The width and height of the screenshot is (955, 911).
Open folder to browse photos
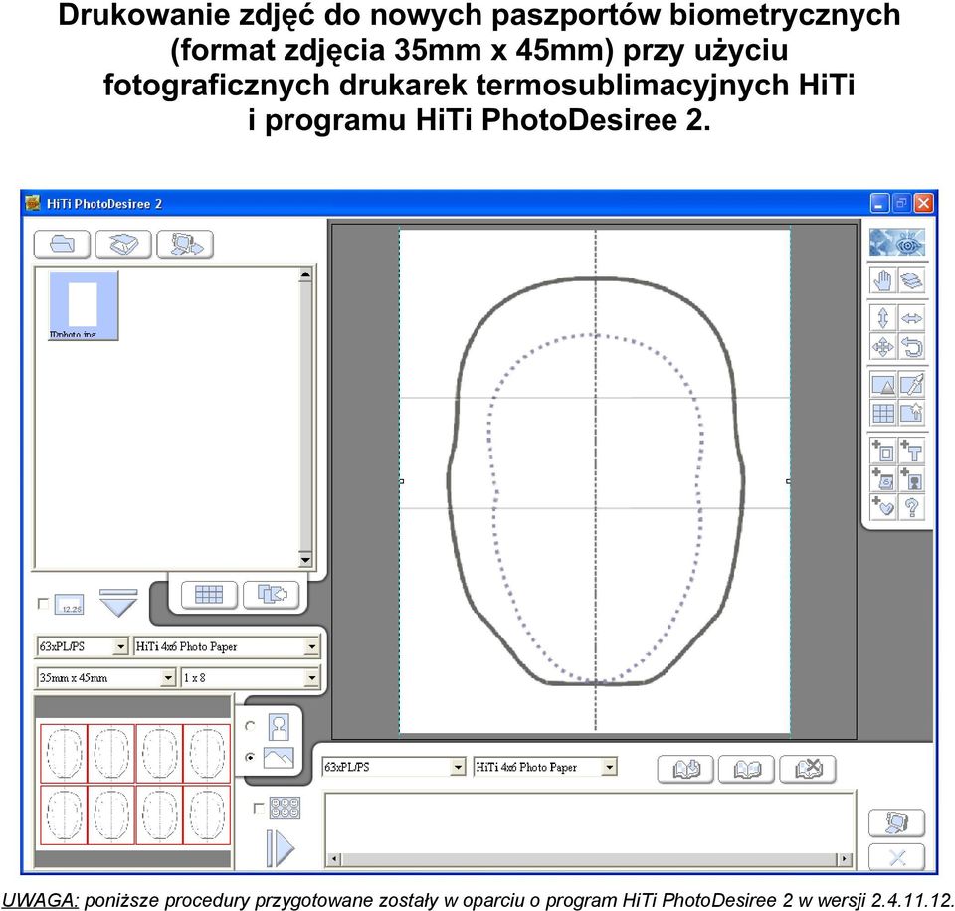(x=62, y=245)
